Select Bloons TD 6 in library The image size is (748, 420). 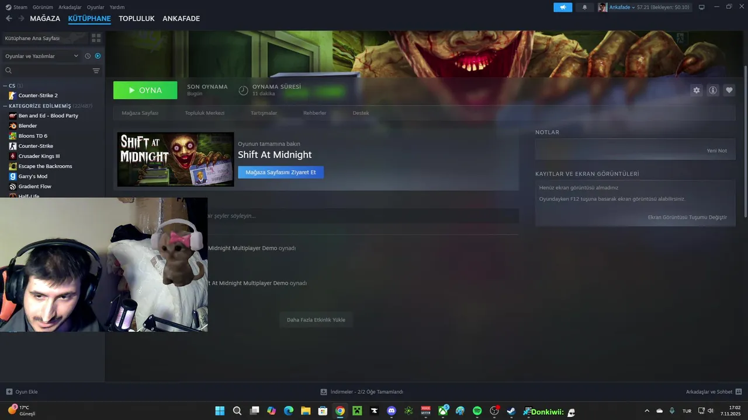click(x=33, y=136)
